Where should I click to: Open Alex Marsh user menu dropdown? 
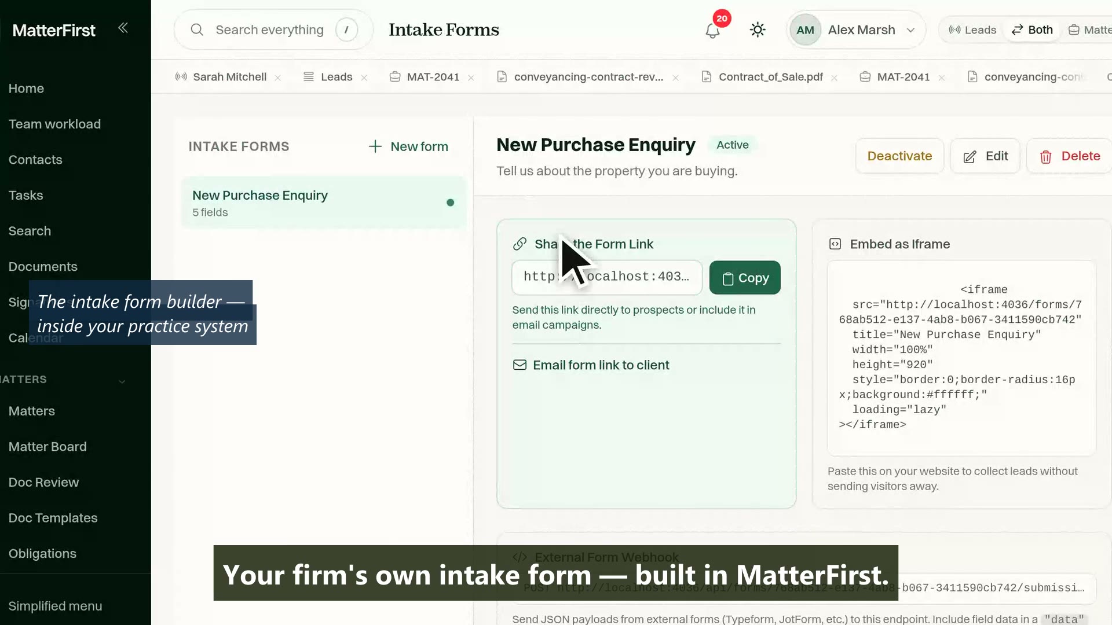(x=856, y=30)
